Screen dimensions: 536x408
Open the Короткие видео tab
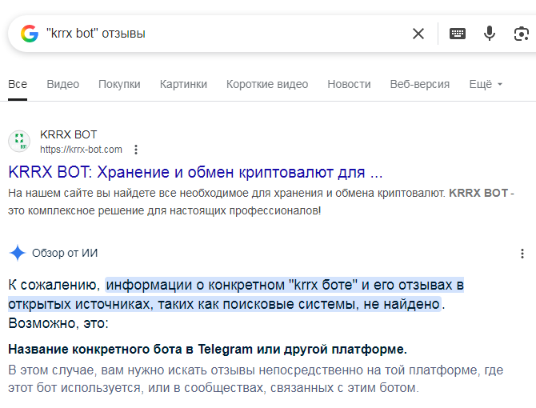(267, 84)
